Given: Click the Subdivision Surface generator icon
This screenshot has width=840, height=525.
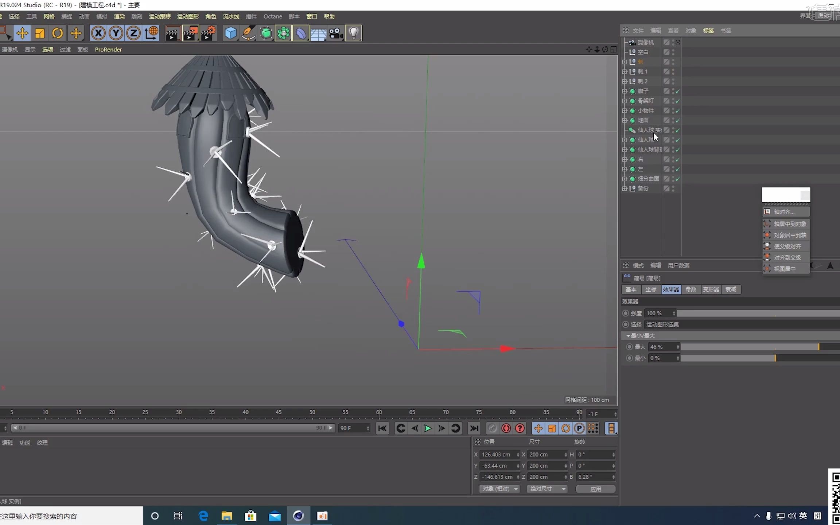Looking at the screenshot, I should click(266, 33).
